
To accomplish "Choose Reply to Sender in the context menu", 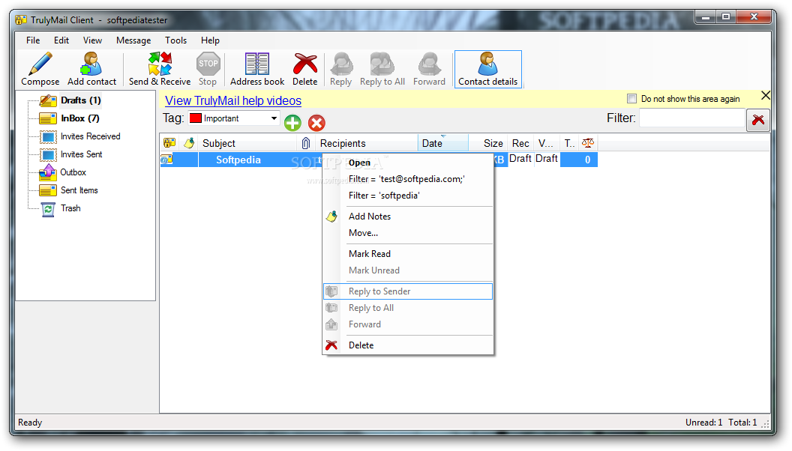I will coord(408,291).
